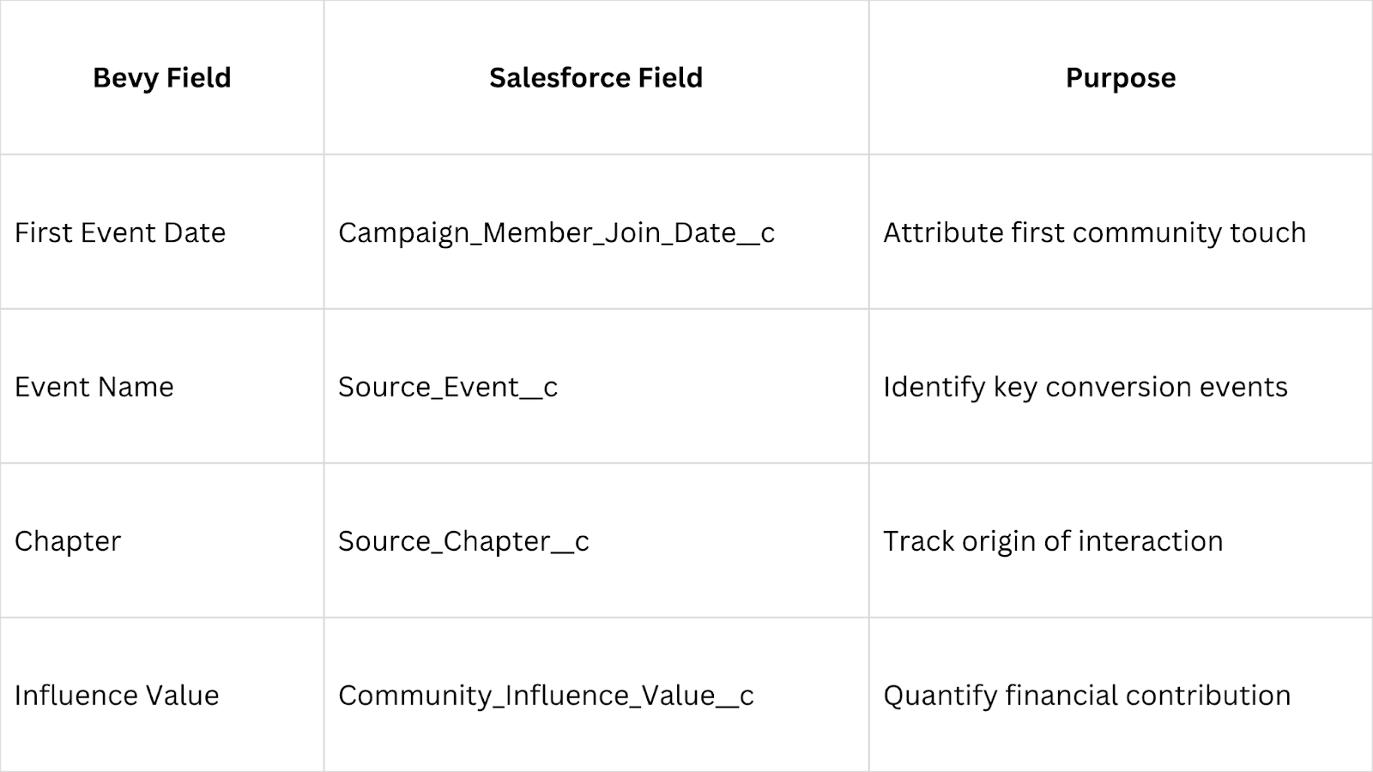Click the word Salesforce in the header
The width and height of the screenshot is (1373, 772).
point(547,77)
